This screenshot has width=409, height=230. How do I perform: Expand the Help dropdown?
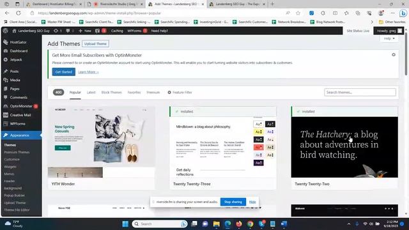tap(389, 38)
